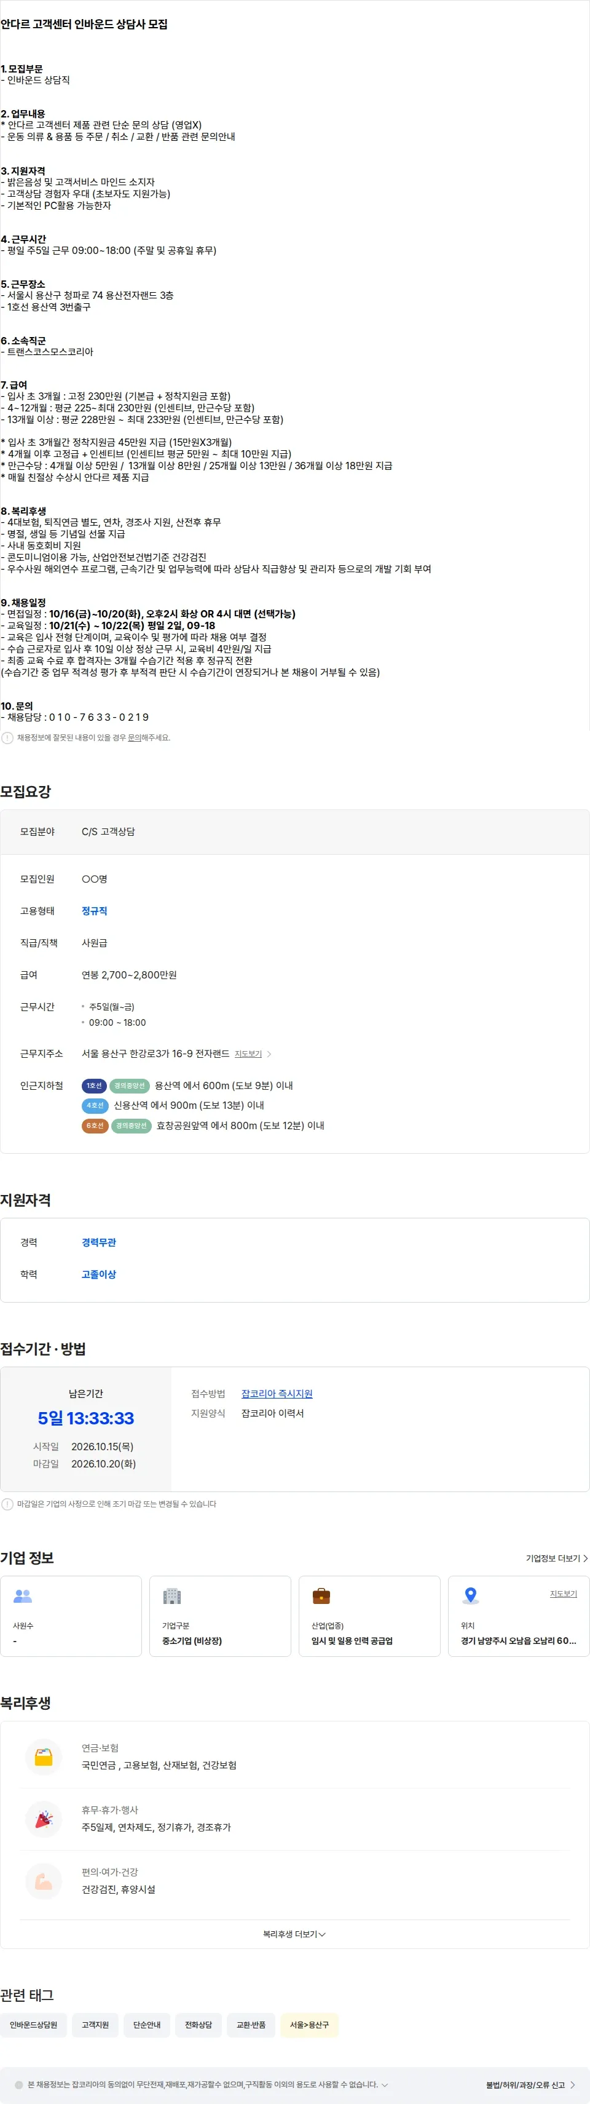Click the 잡코리아 이력서 application form text

(272, 1413)
